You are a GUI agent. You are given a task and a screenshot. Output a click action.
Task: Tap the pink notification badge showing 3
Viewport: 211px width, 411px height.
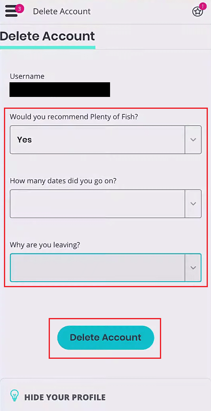19,9
